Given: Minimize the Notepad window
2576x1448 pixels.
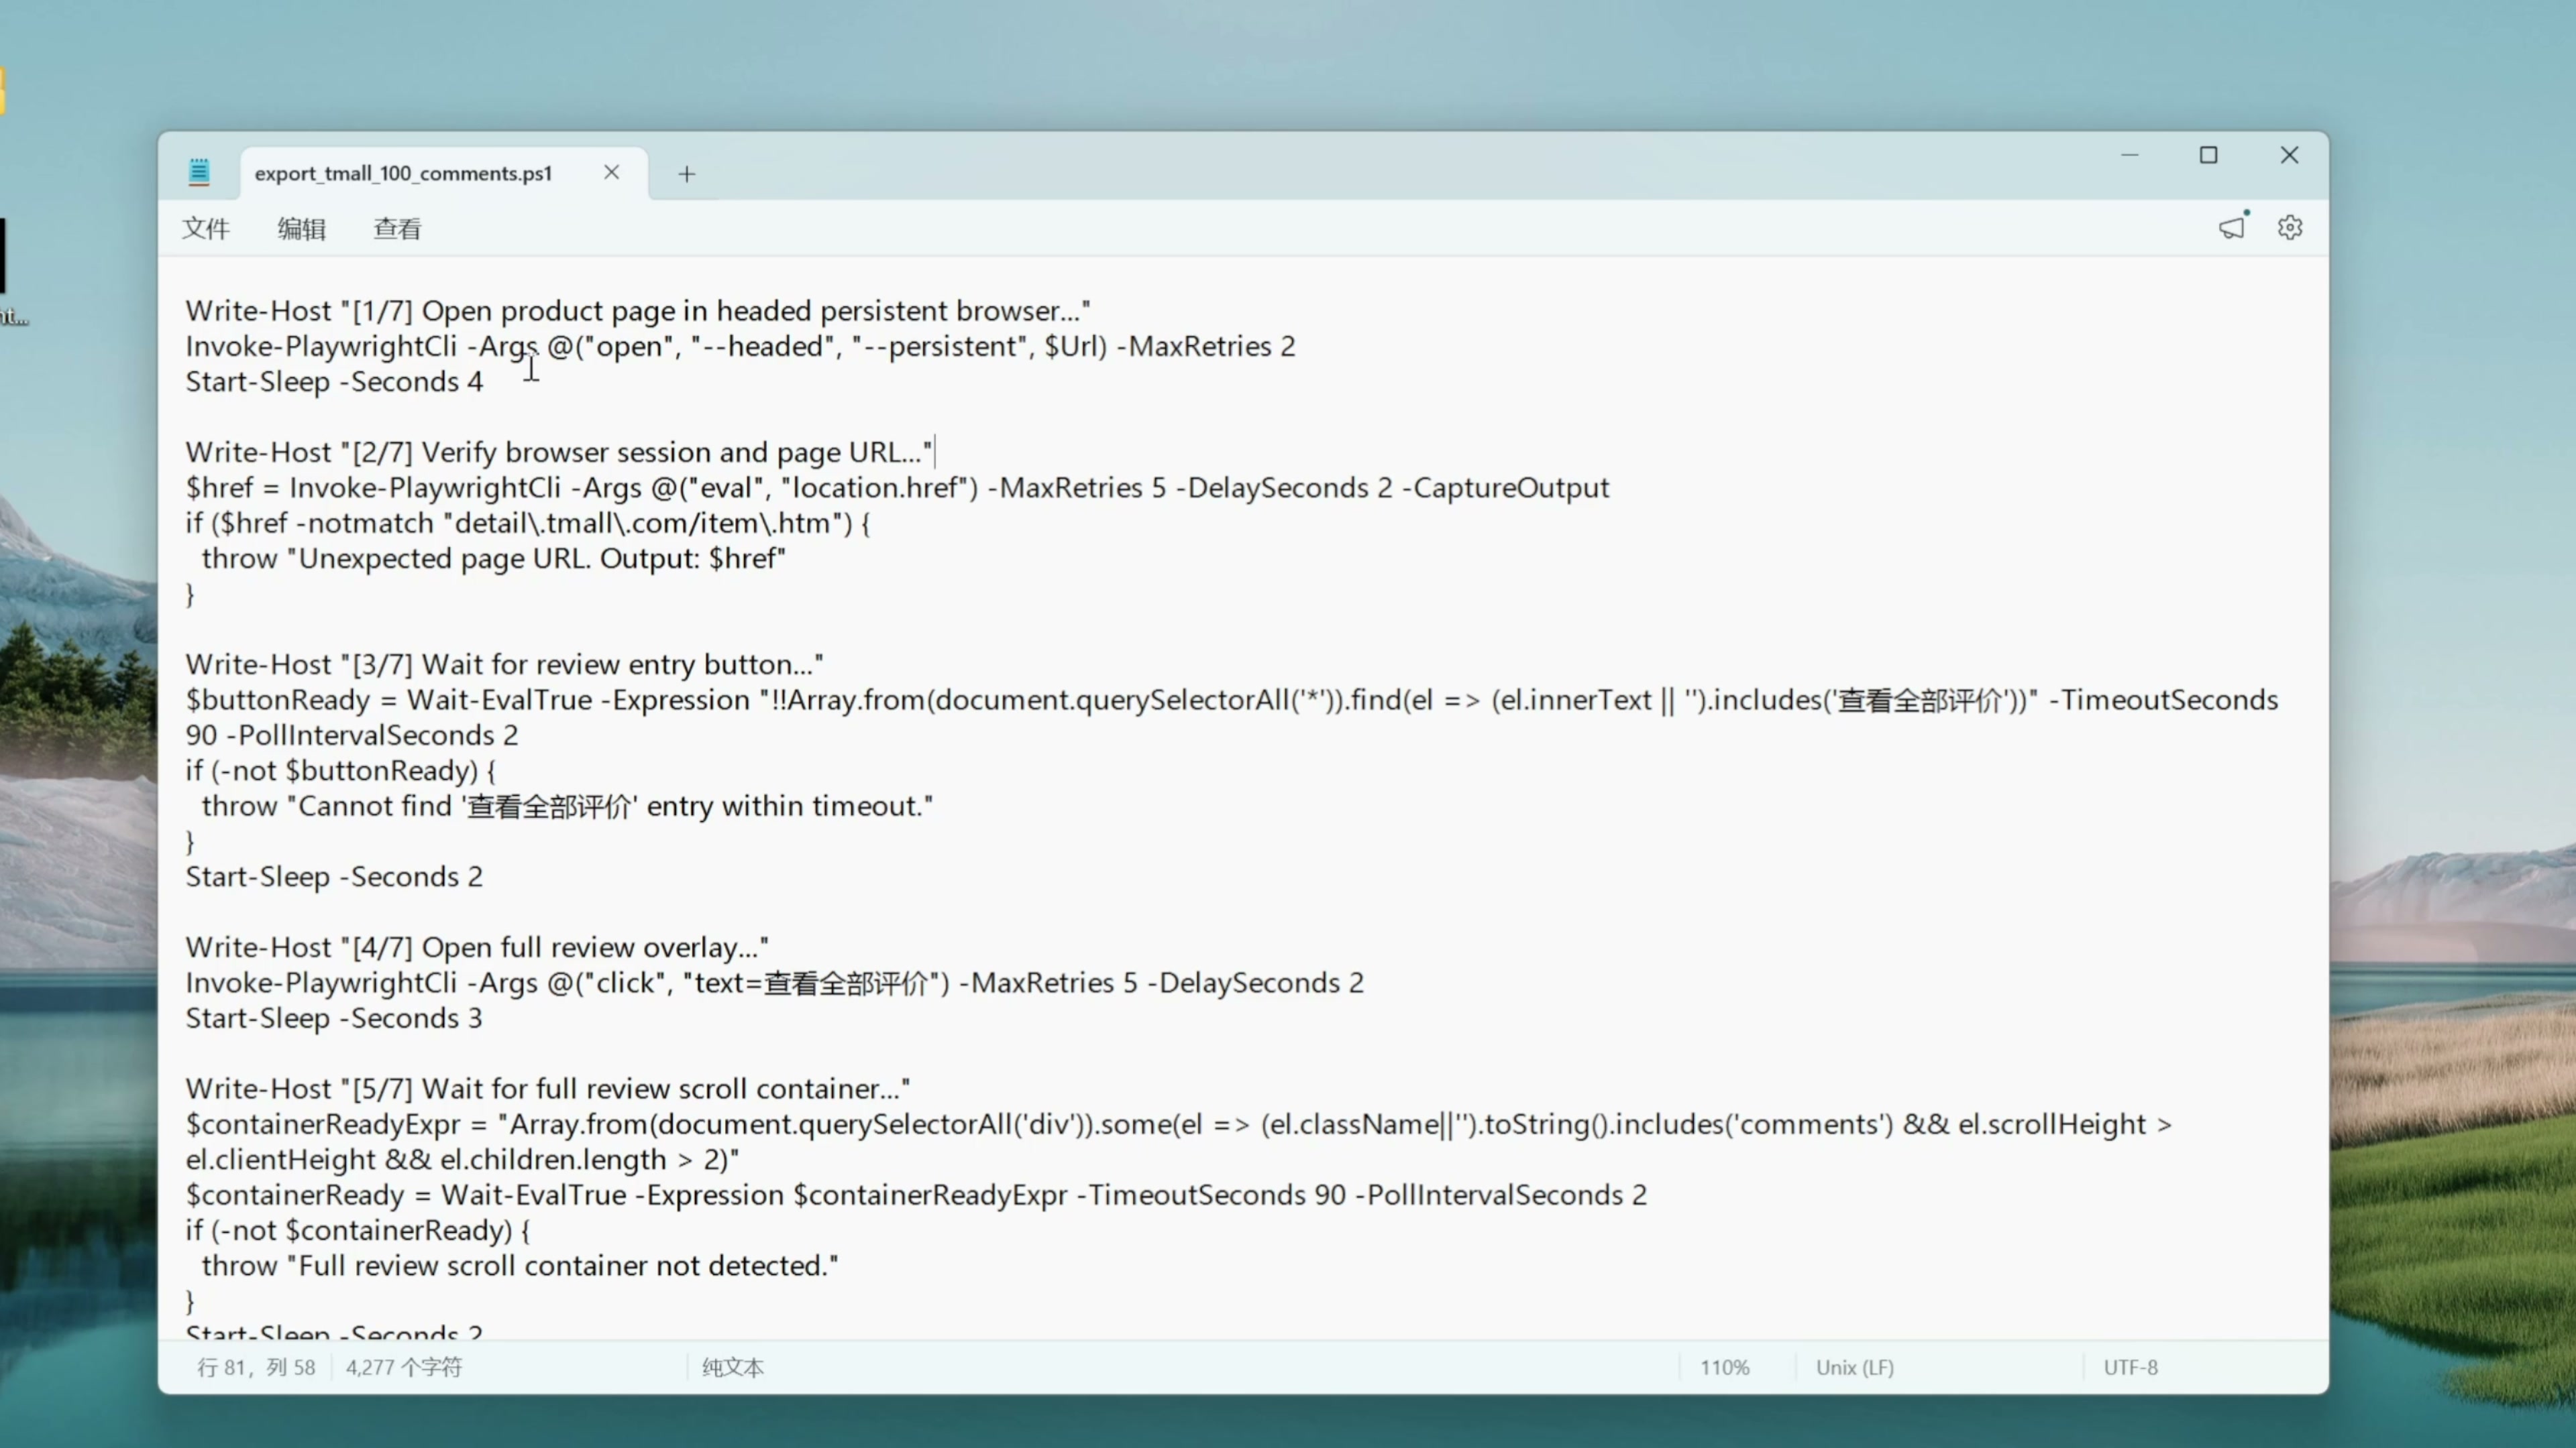Looking at the screenshot, I should 2129,155.
